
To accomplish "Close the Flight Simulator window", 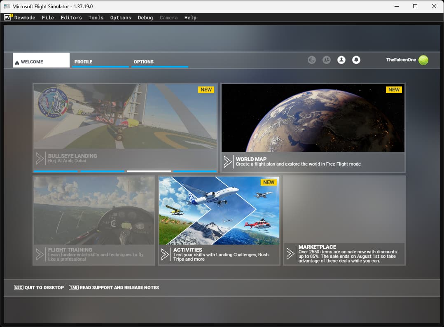I will pos(434,6).
